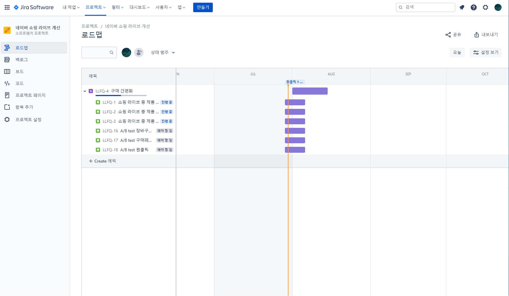Open the 앱 dropdown menu
Viewport: 509px width, 296px height.
(181, 7)
